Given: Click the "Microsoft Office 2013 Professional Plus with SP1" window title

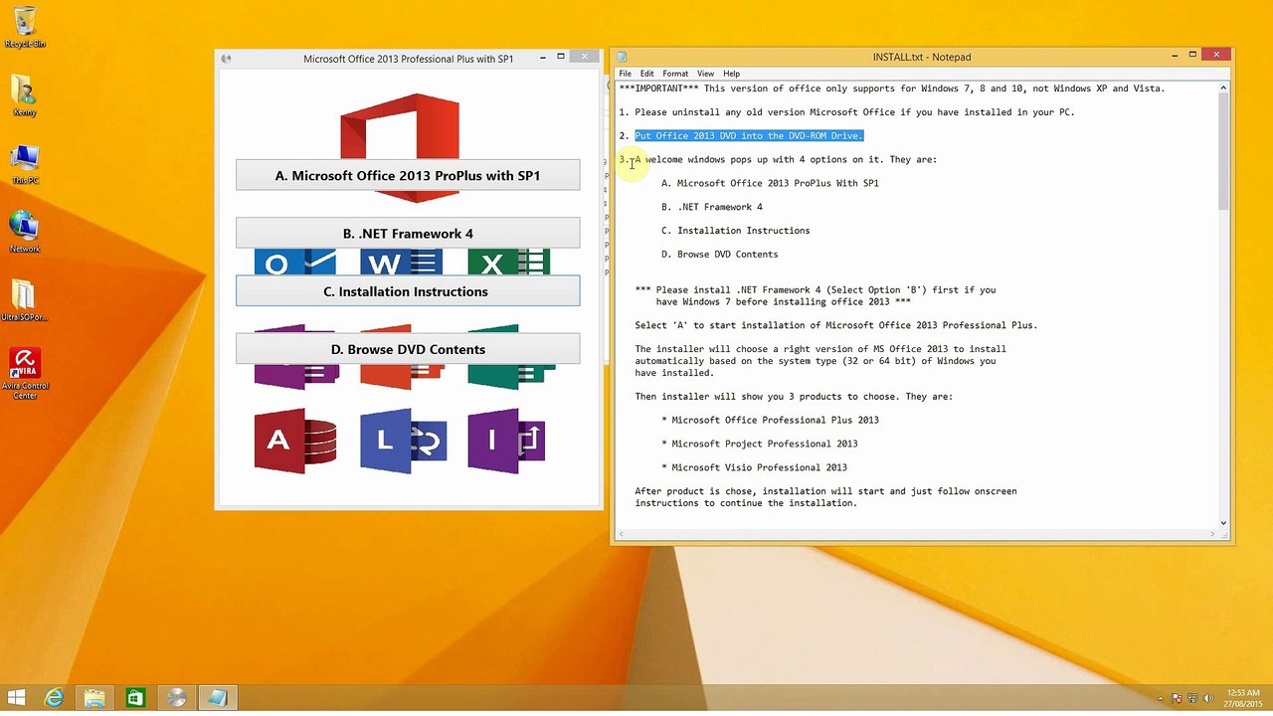Looking at the screenshot, I should tap(409, 59).
